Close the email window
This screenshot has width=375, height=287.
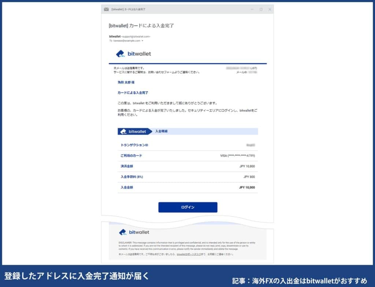coord(270,9)
